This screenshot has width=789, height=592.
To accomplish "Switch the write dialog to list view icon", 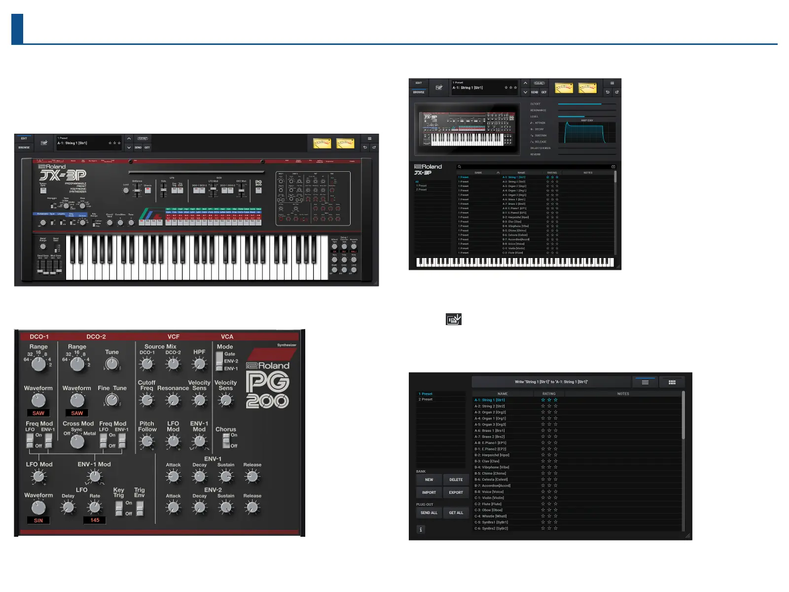I will pos(645,382).
